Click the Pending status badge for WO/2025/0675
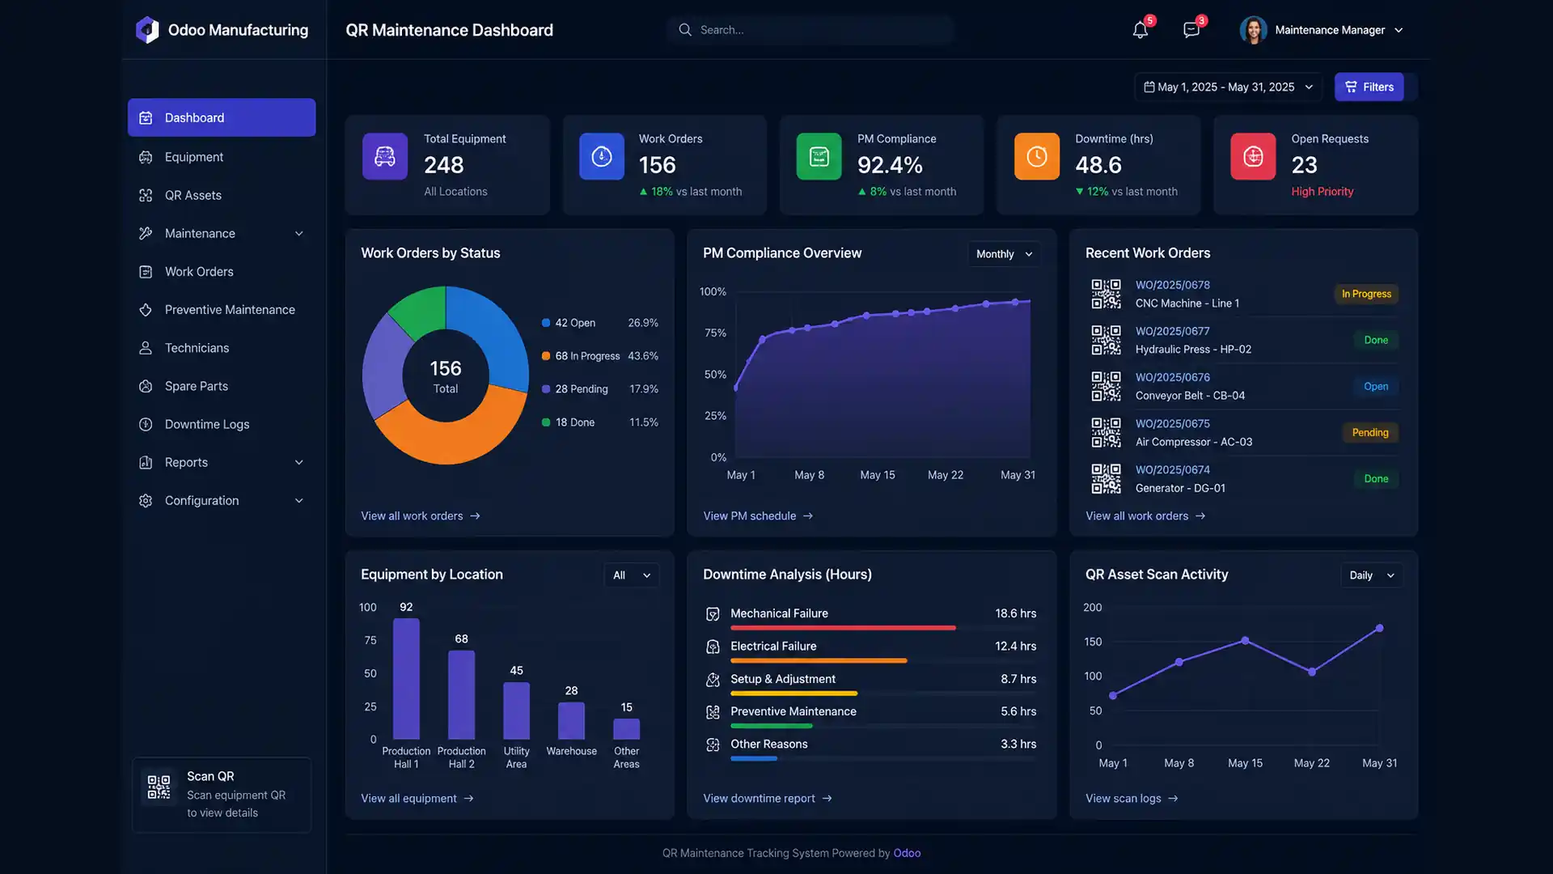Screen dimensions: 1553x874 [1370, 432]
